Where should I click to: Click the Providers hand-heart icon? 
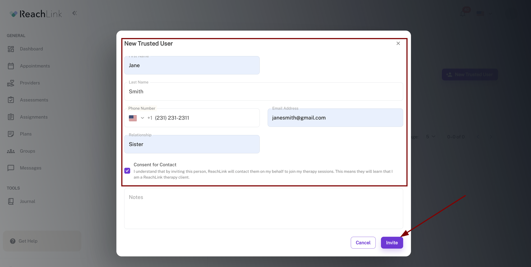point(11,83)
